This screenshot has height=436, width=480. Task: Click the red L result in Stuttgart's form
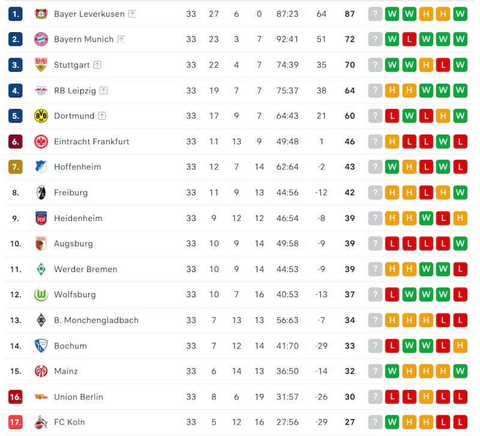point(443,65)
